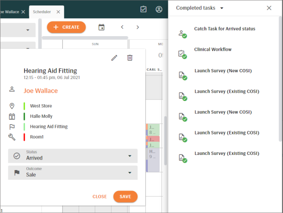Image resolution: width=283 pixels, height=213 pixels.
Task: Click the location pin icon beside West Store
Action: (12, 106)
